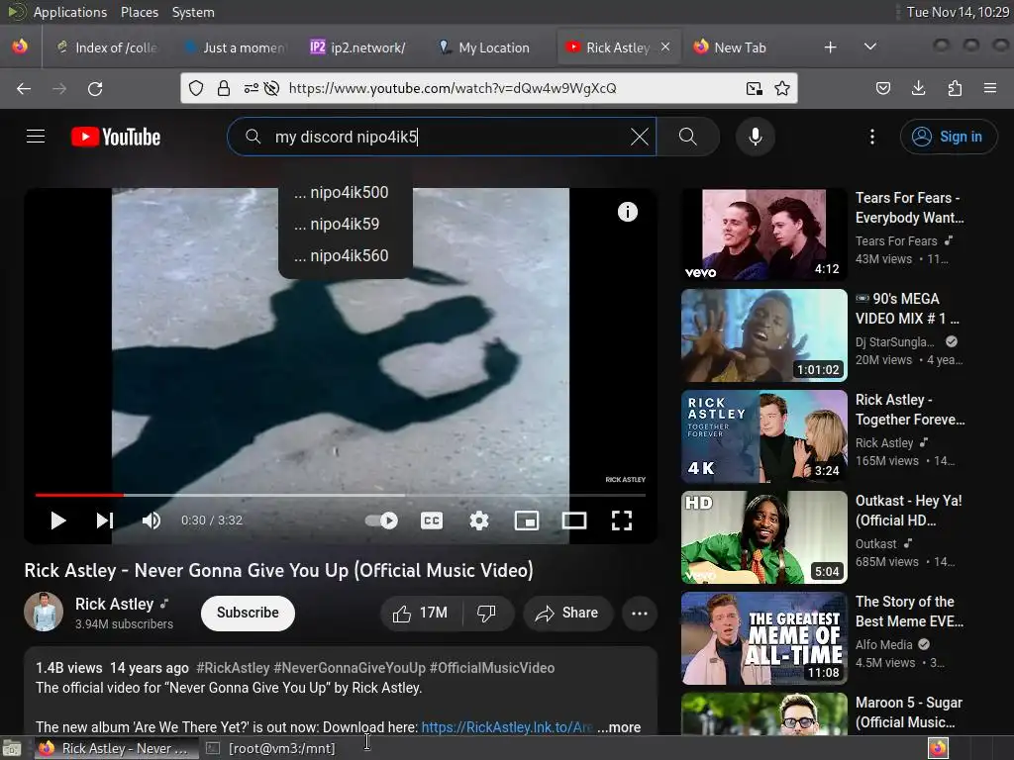The height and width of the screenshot is (760, 1014).
Task: Save page to Pocket
Action: 882,88
